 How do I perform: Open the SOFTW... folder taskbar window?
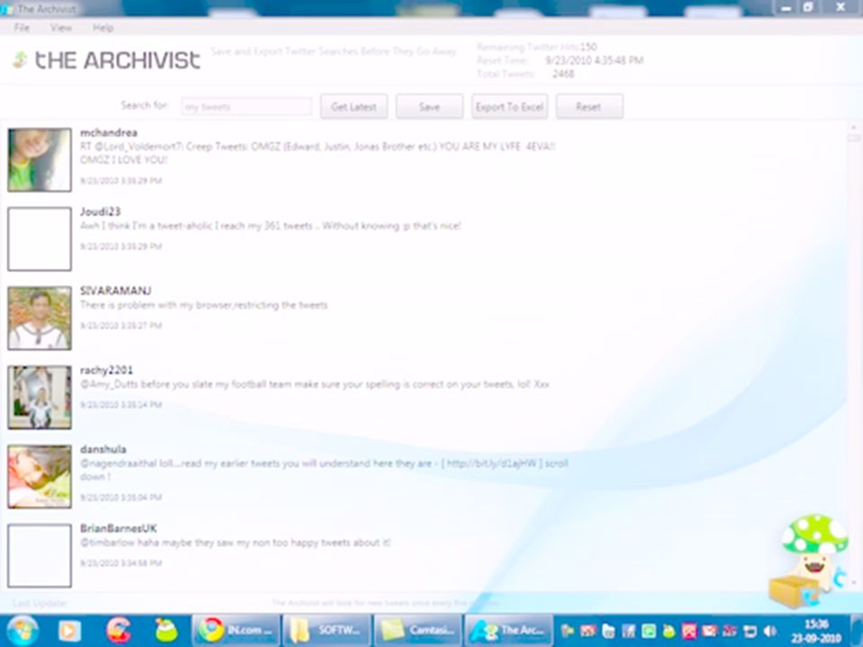[x=327, y=631]
